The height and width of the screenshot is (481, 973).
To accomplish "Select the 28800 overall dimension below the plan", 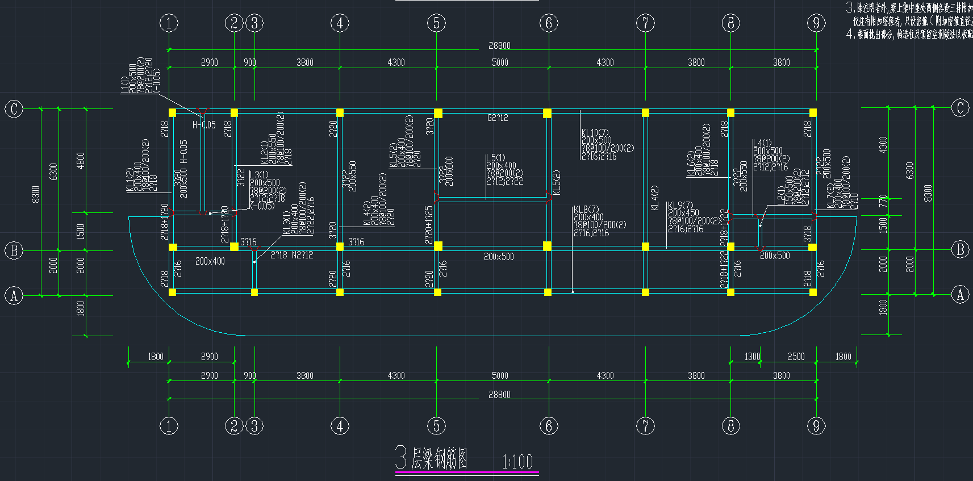I will pyautogui.click(x=499, y=395).
